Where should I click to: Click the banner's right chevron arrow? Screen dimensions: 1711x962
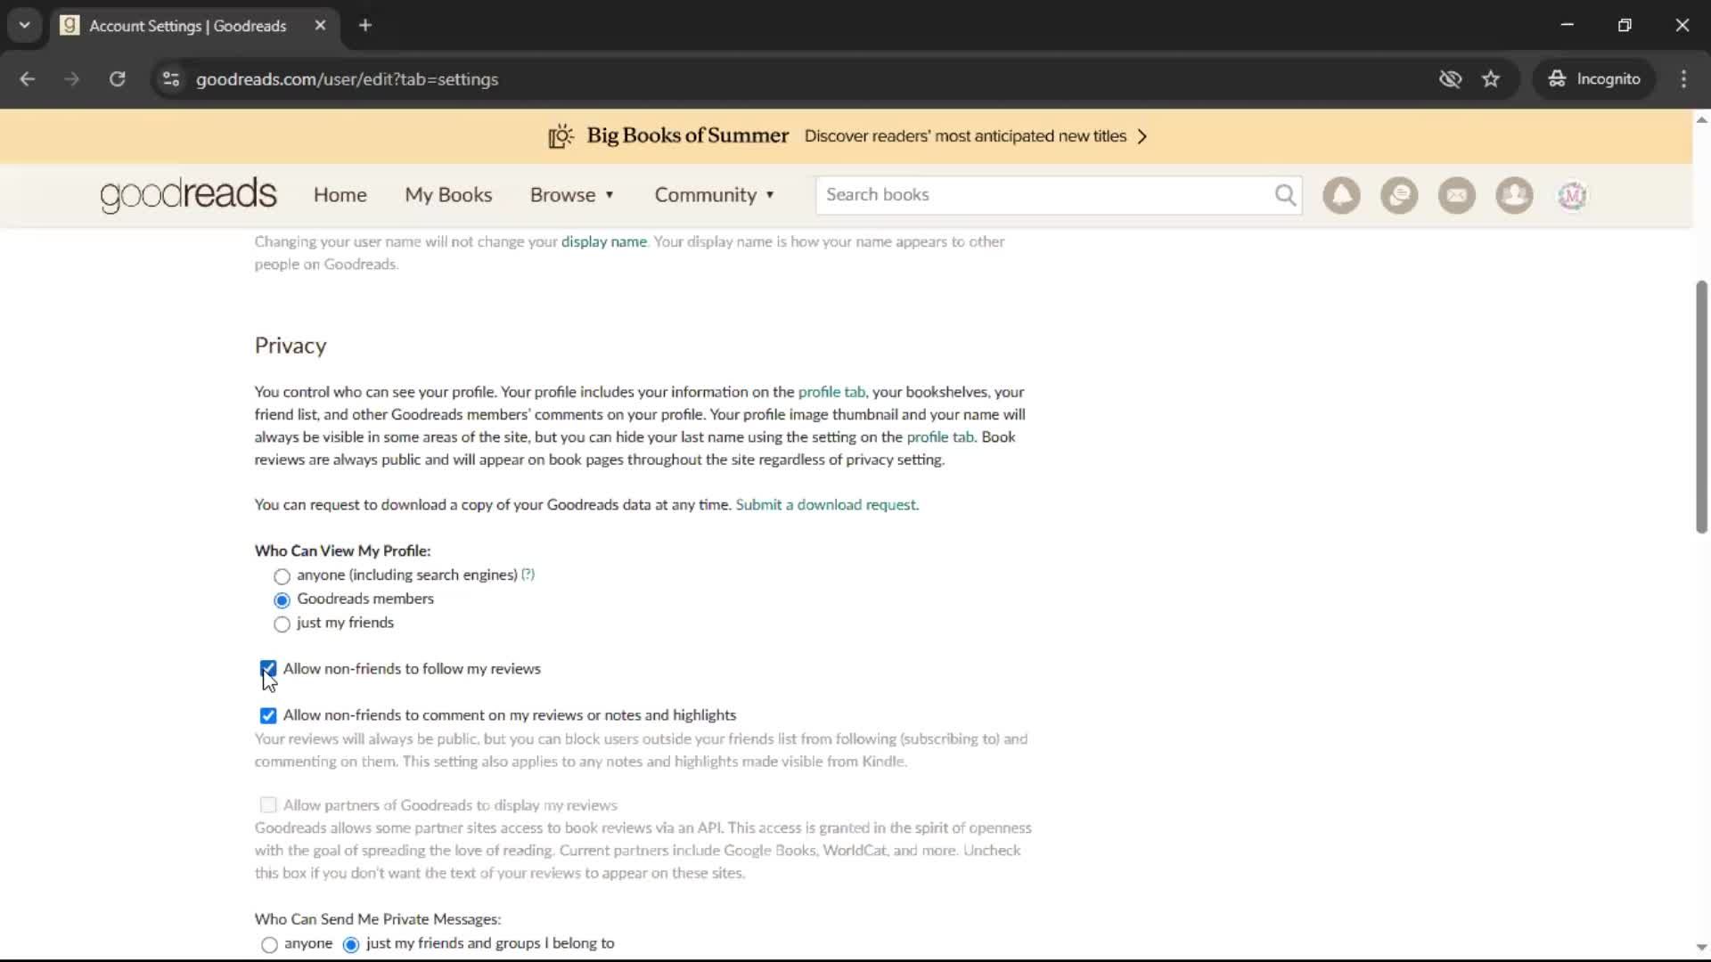tap(1142, 136)
